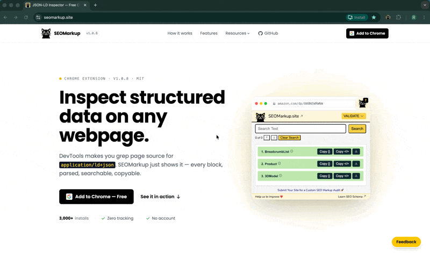The height and width of the screenshot is (253, 430).
Task: Copy </> for Product row
Action: 342,164
